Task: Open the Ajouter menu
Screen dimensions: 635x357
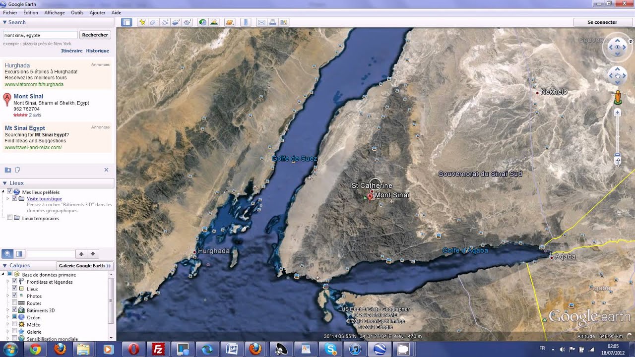Action: pos(97,12)
